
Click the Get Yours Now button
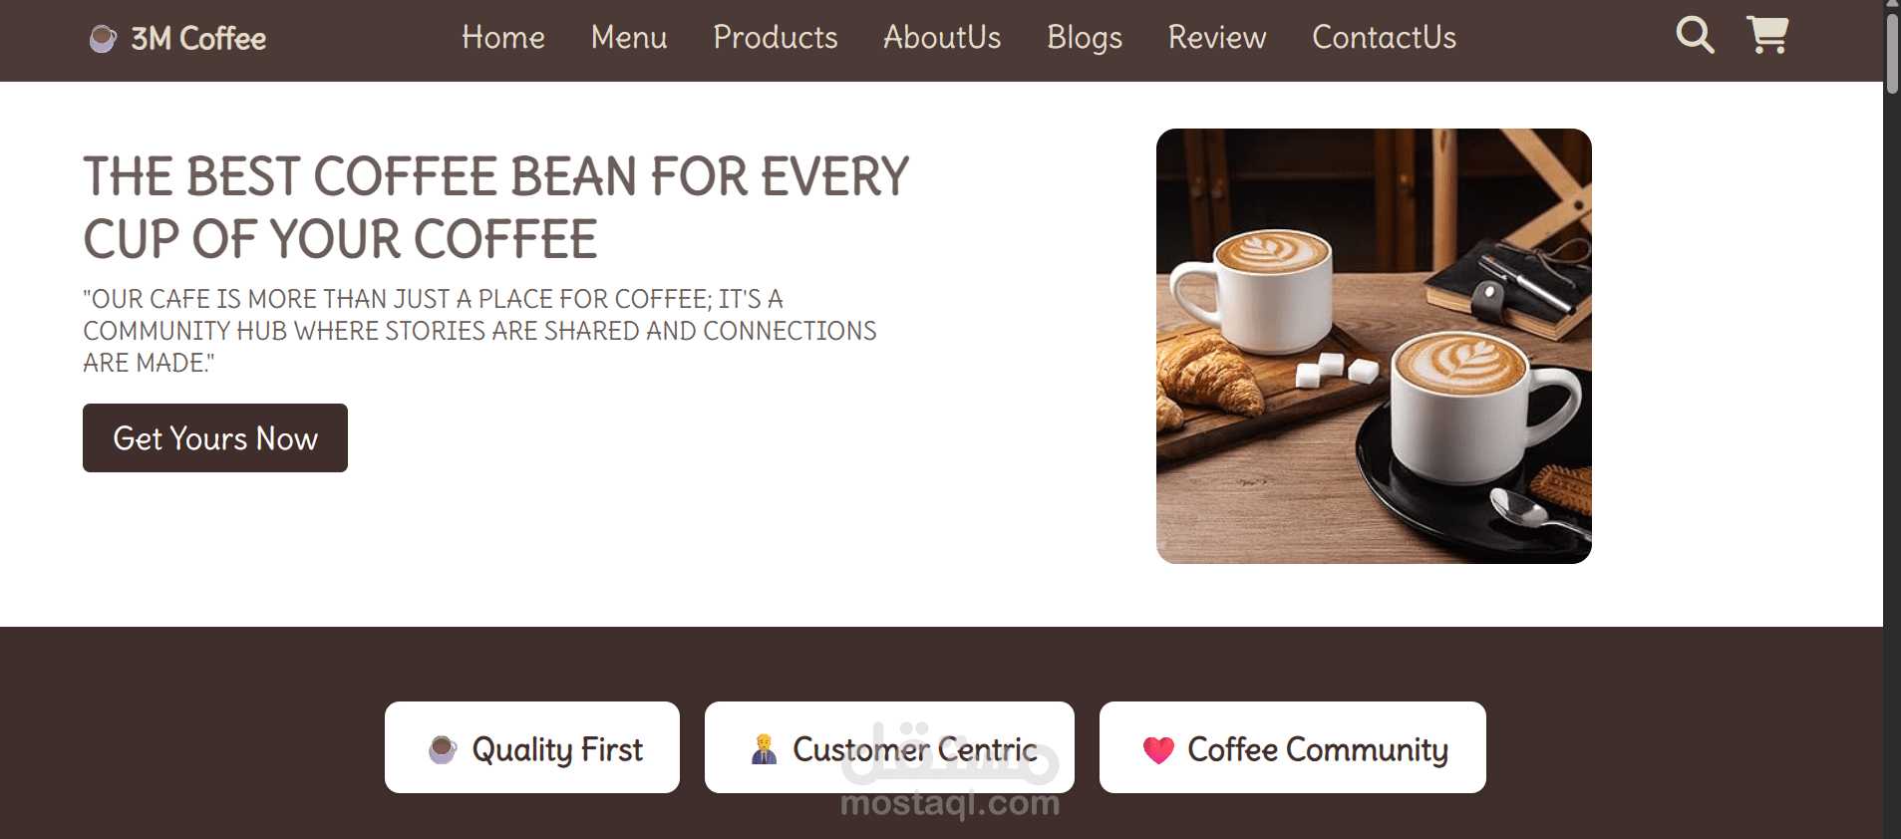tap(215, 437)
